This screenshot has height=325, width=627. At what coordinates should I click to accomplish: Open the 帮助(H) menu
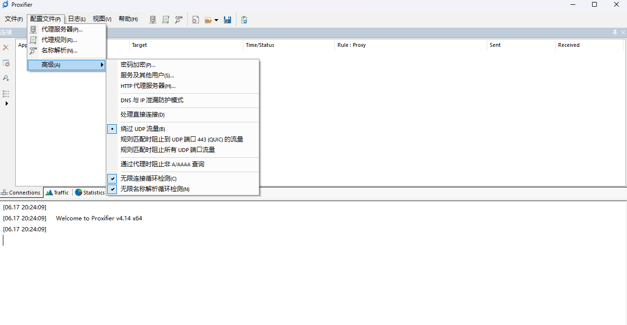[x=128, y=19]
